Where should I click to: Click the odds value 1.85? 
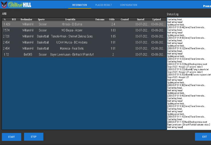click(113, 36)
